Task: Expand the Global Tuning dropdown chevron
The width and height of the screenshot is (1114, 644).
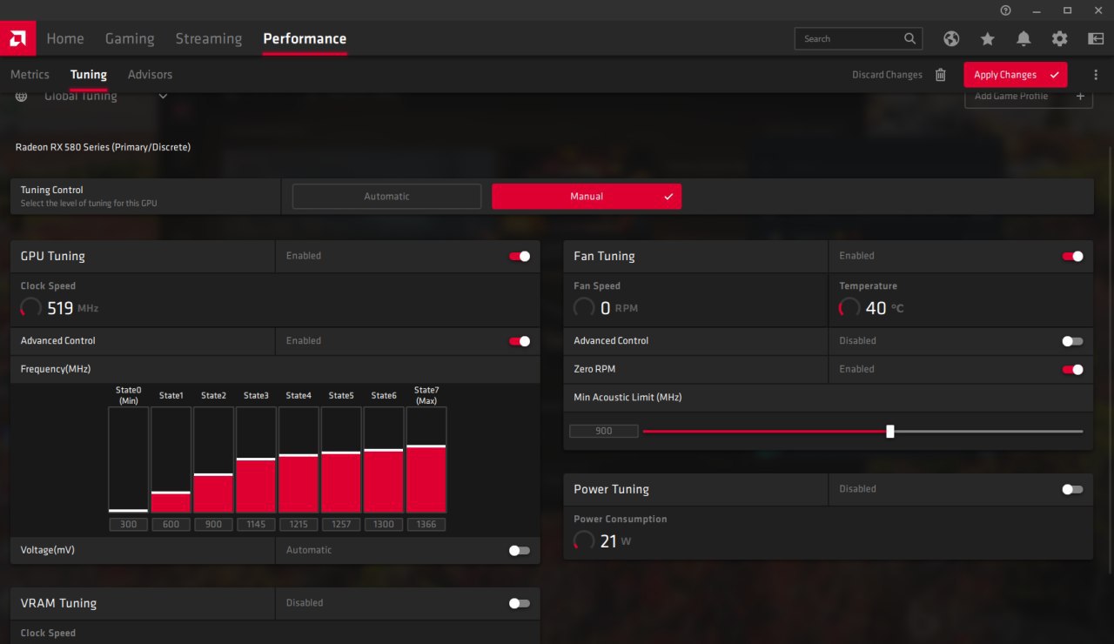Action: click(x=163, y=96)
